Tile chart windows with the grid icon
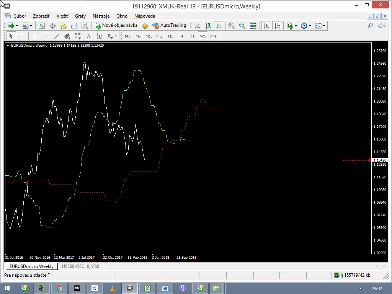The width and height of the screenshot is (392, 294). pyautogui.click(x=253, y=26)
